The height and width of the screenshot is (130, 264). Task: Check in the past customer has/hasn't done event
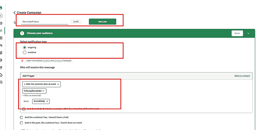(21, 123)
